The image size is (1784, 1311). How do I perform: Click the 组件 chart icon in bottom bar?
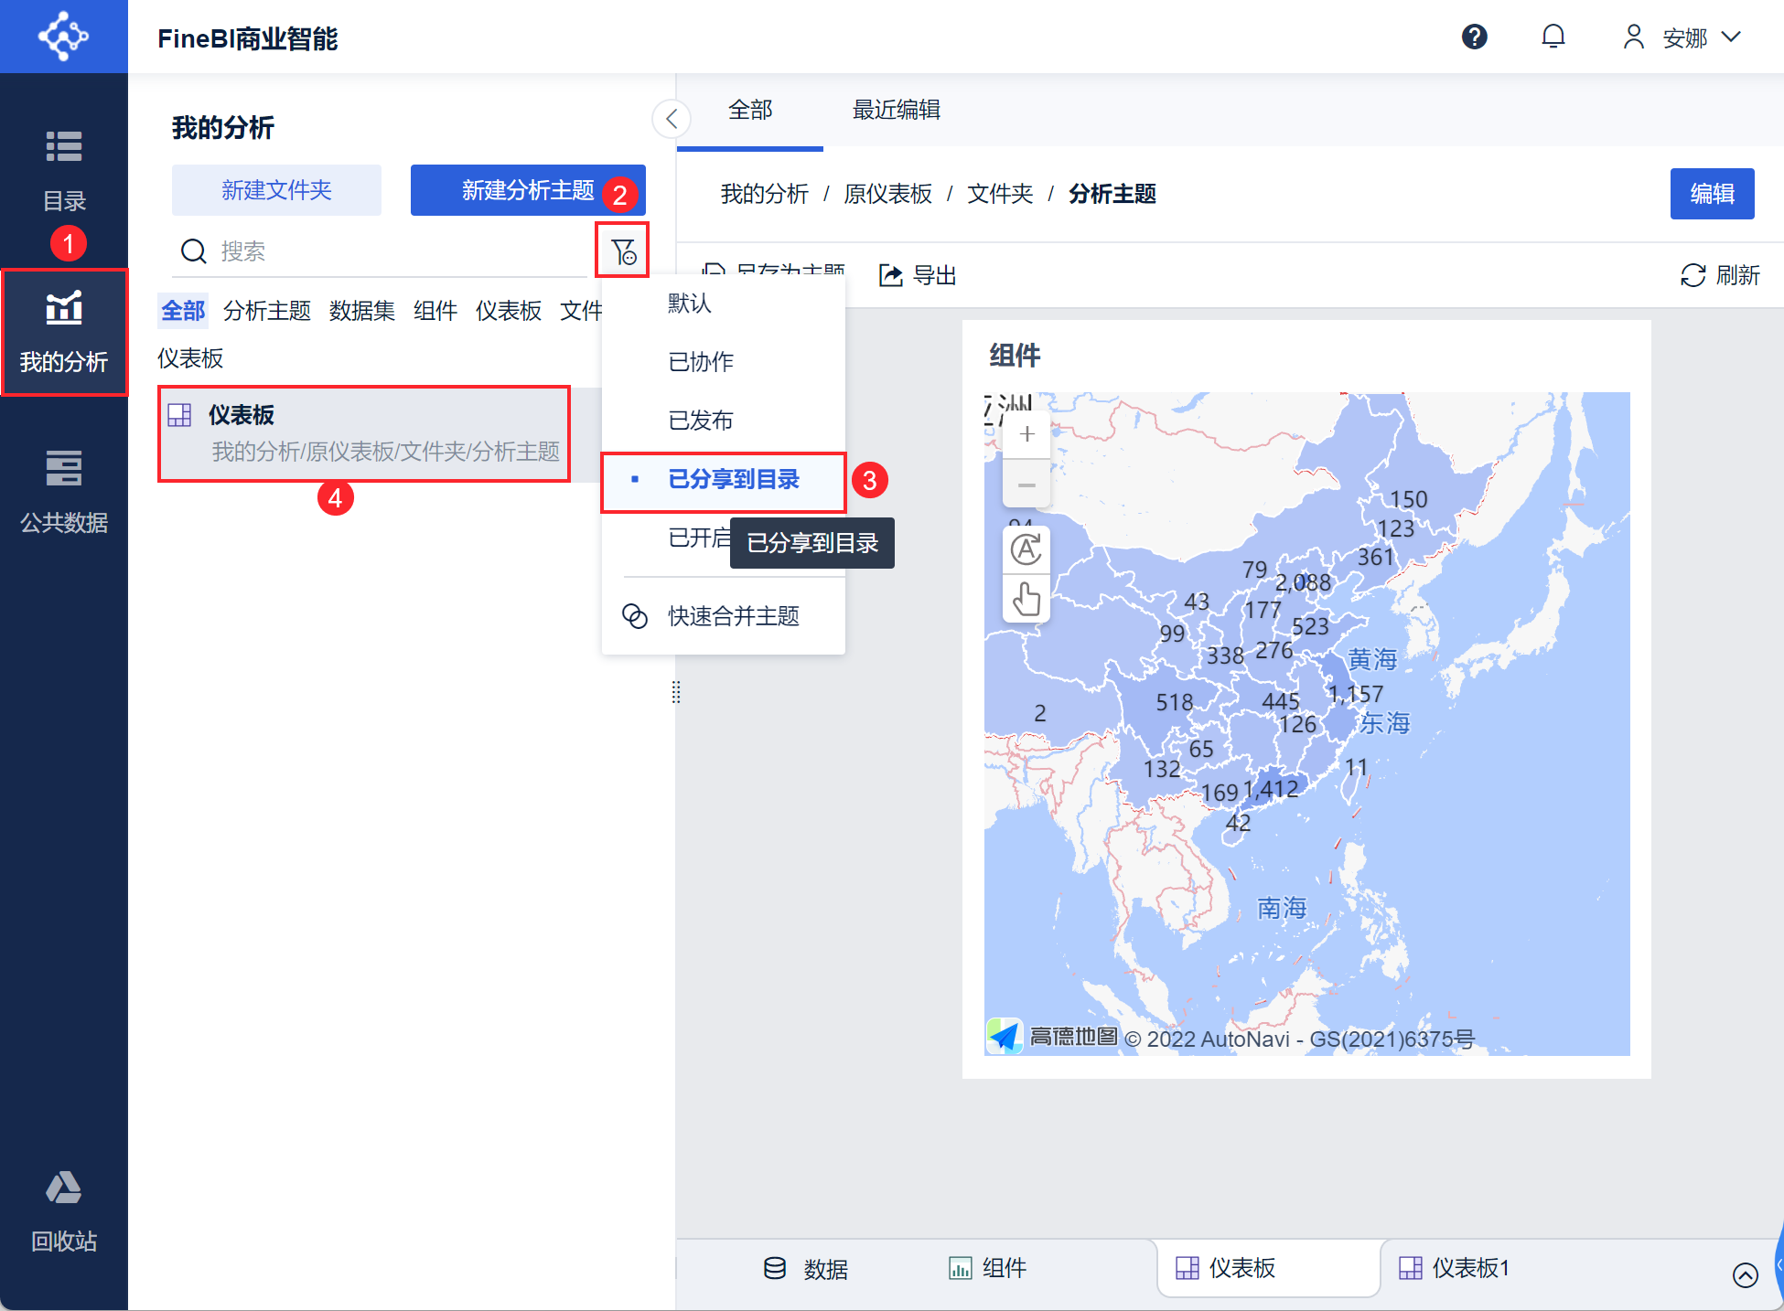960,1268
